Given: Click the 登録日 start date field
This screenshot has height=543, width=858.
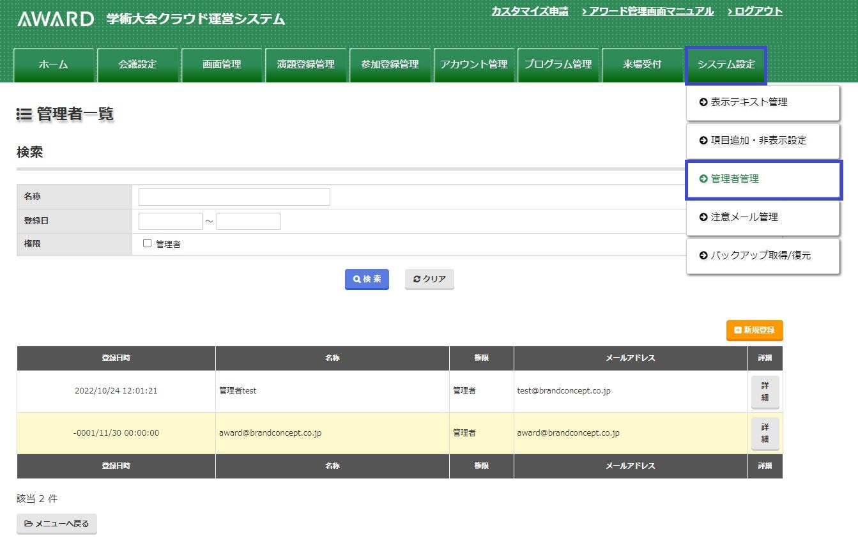Looking at the screenshot, I should pos(171,221).
